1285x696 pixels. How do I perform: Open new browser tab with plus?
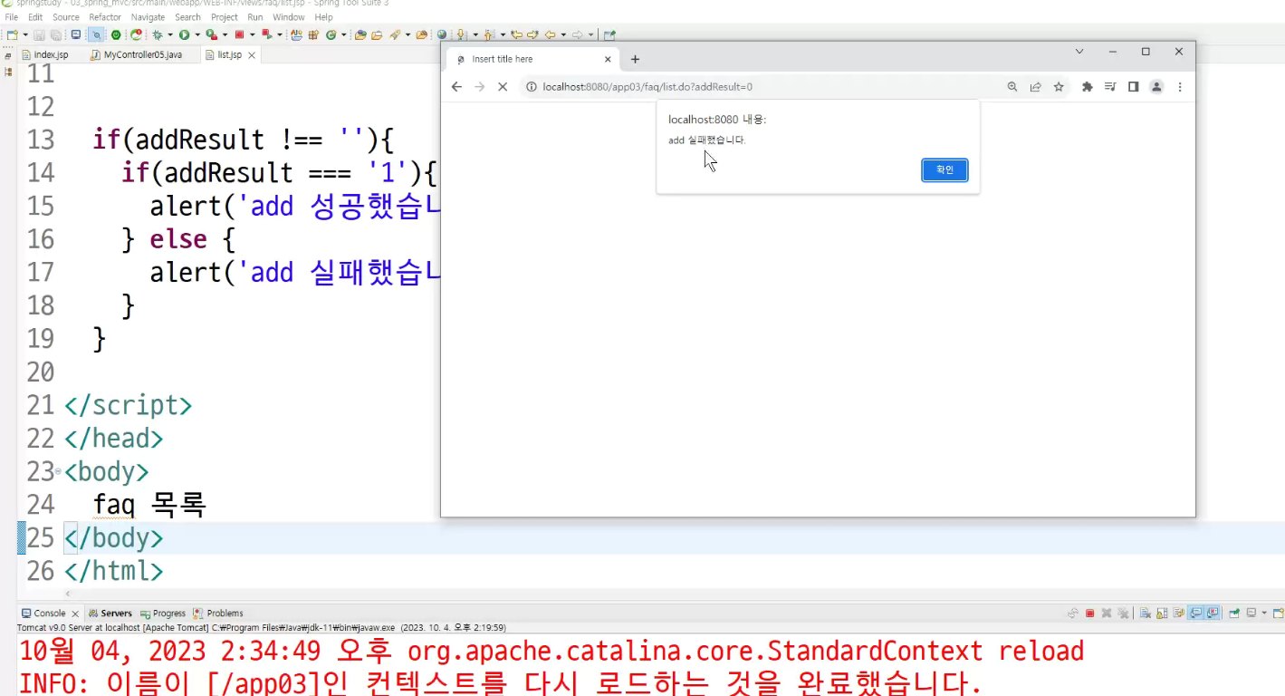pyautogui.click(x=635, y=59)
